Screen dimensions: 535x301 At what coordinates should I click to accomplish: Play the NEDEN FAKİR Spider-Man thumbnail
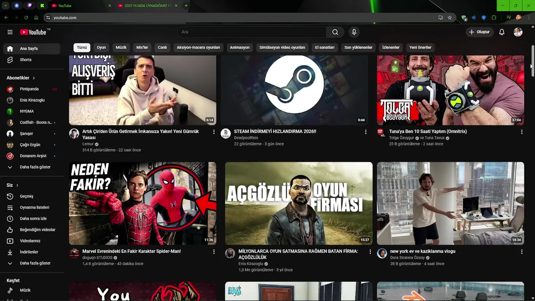(143, 204)
